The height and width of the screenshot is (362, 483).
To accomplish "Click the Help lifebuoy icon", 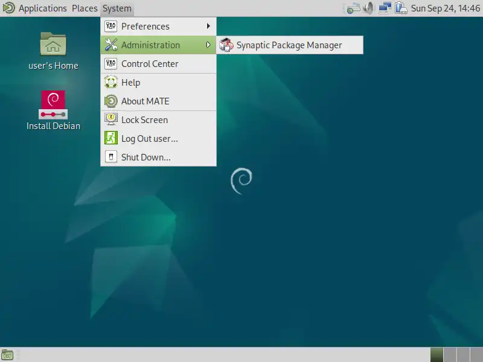I will (x=111, y=83).
